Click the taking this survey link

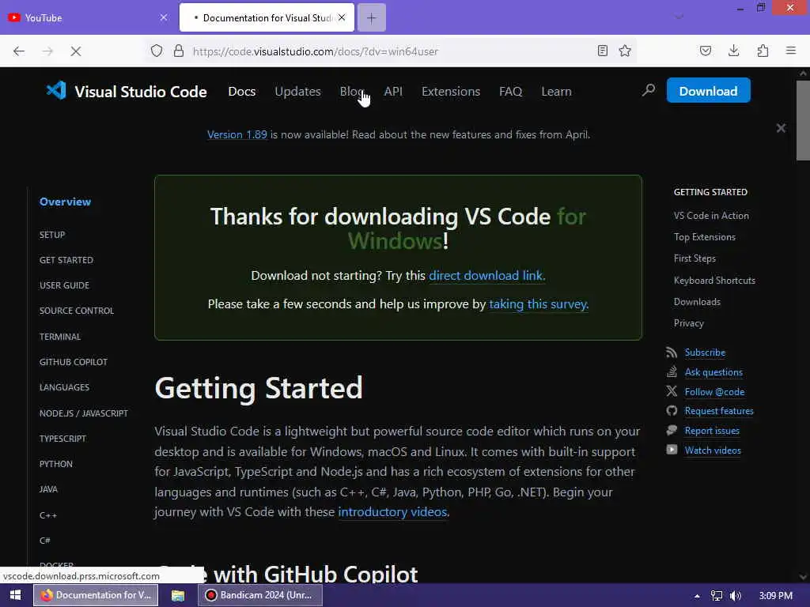[539, 304]
